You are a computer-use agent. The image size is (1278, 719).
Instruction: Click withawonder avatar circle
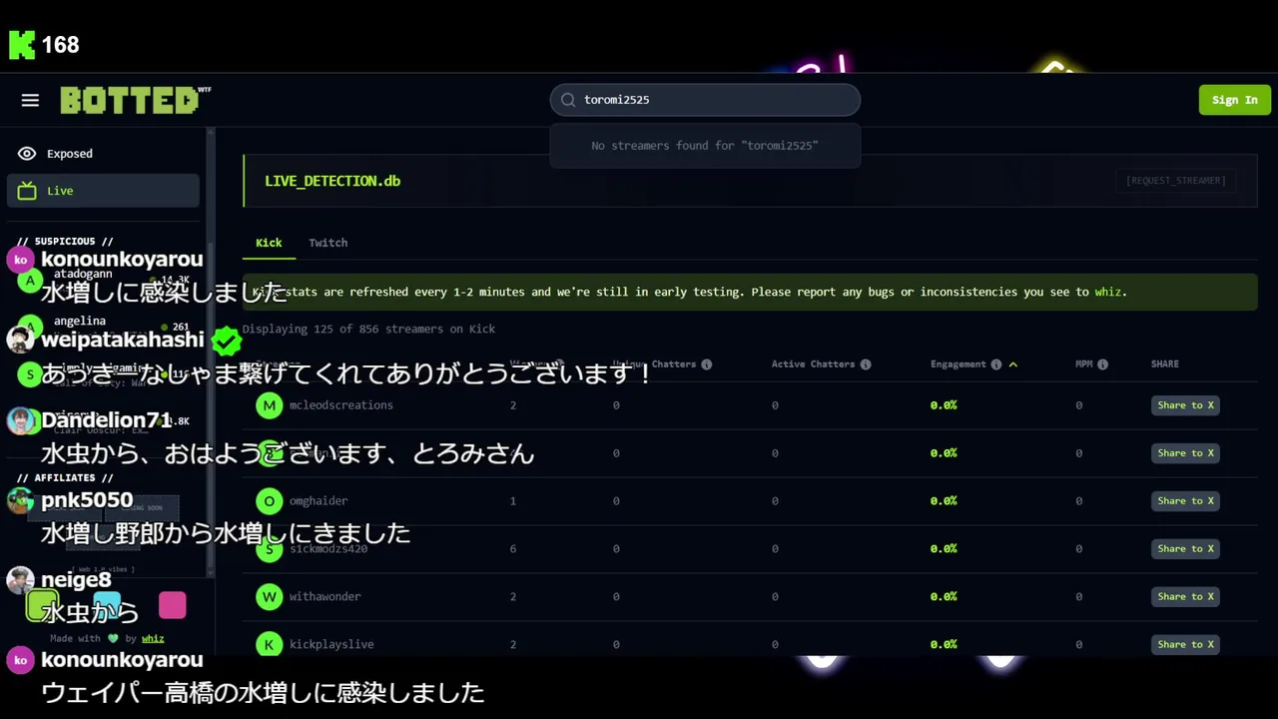tap(269, 597)
